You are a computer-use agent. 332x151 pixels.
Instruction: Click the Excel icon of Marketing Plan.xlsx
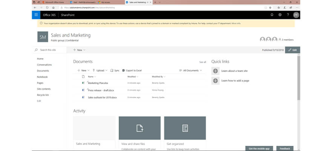pyautogui.click(x=83, y=83)
